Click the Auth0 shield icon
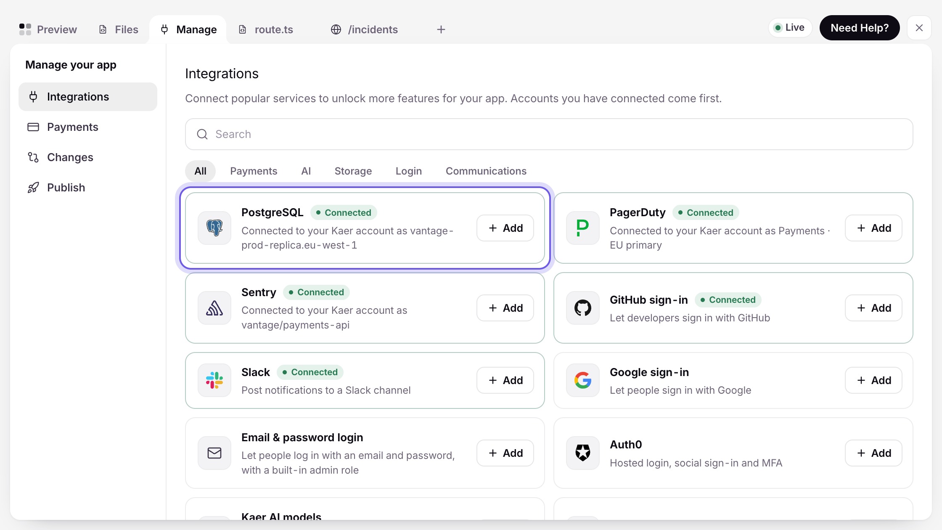The height and width of the screenshot is (530, 942). coord(583,453)
